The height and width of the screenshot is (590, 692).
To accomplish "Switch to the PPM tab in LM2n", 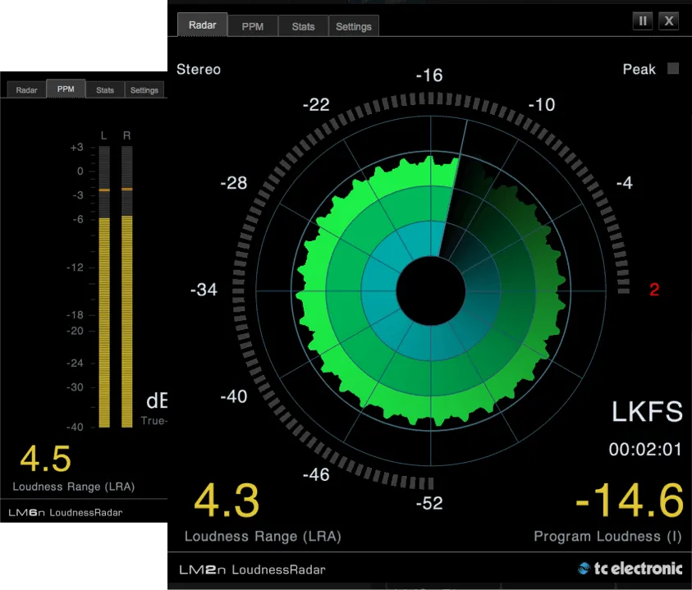I will pyautogui.click(x=252, y=25).
